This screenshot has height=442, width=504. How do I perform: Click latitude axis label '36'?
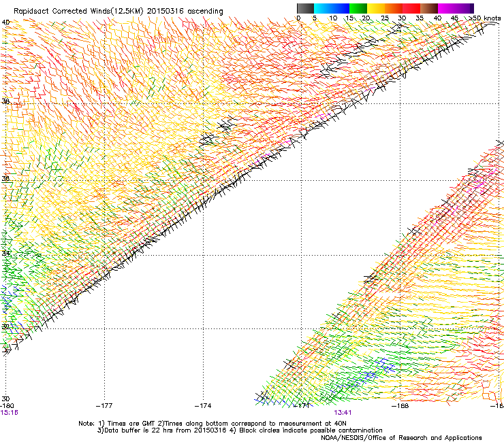coord(5,178)
